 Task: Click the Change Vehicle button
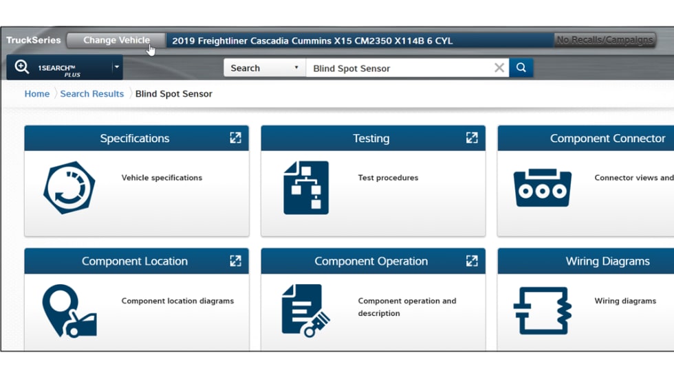click(x=116, y=41)
